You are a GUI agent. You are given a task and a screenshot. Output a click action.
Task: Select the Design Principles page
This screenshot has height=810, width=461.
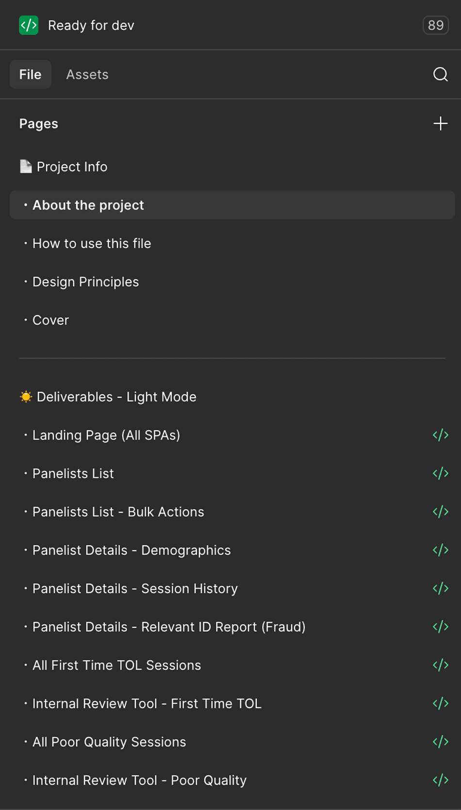click(x=85, y=282)
